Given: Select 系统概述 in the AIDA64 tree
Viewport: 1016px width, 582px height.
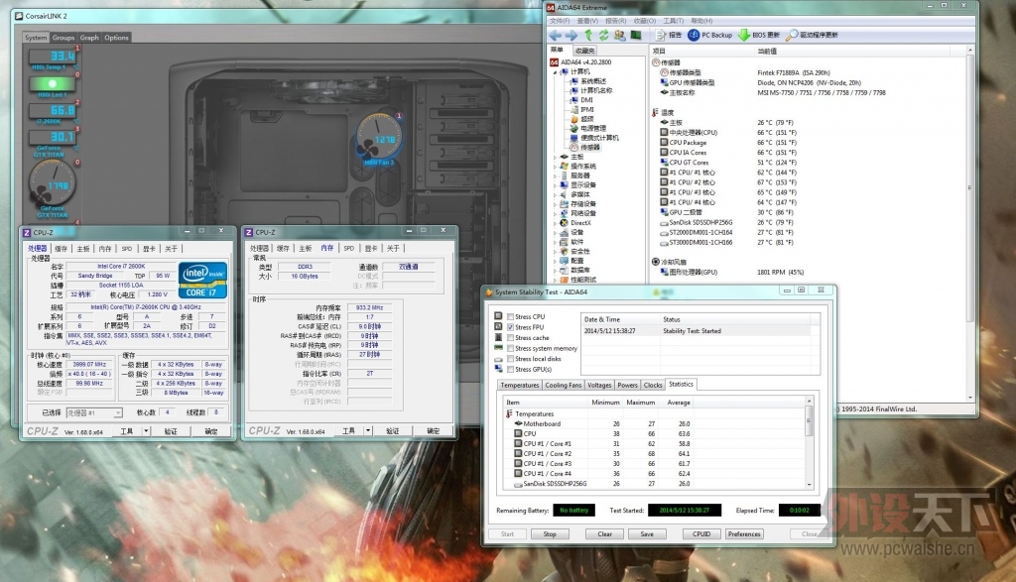Looking at the screenshot, I should click(587, 81).
